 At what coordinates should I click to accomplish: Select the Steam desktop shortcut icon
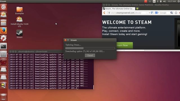click(19, 34)
